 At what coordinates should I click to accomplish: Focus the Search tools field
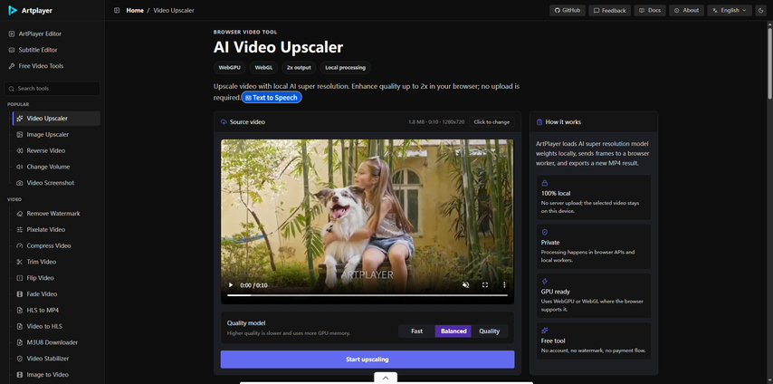pos(52,89)
